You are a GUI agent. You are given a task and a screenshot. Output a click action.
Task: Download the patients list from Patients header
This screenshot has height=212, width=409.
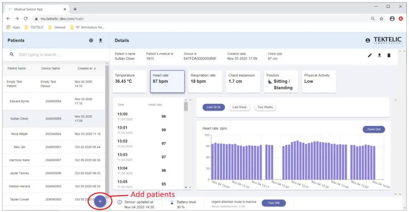(x=100, y=41)
